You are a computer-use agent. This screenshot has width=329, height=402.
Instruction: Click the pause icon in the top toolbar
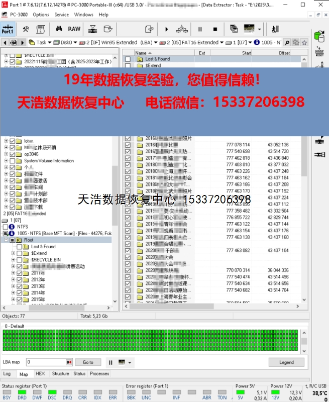pyautogui.click(x=200, y=29)
